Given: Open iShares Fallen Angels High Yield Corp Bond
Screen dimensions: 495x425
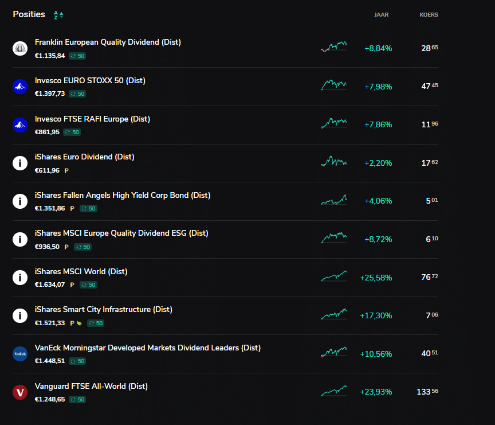Looking at the screenshot, I should pos(225,201).
